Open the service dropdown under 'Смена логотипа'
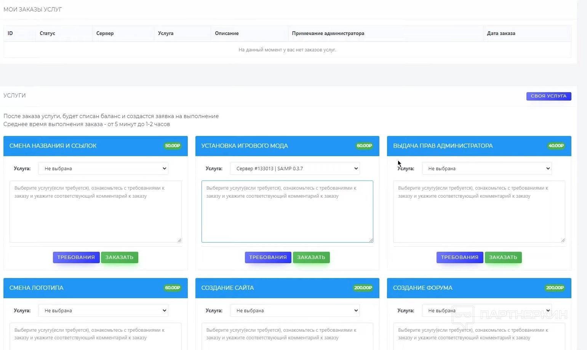 [103, 310]
